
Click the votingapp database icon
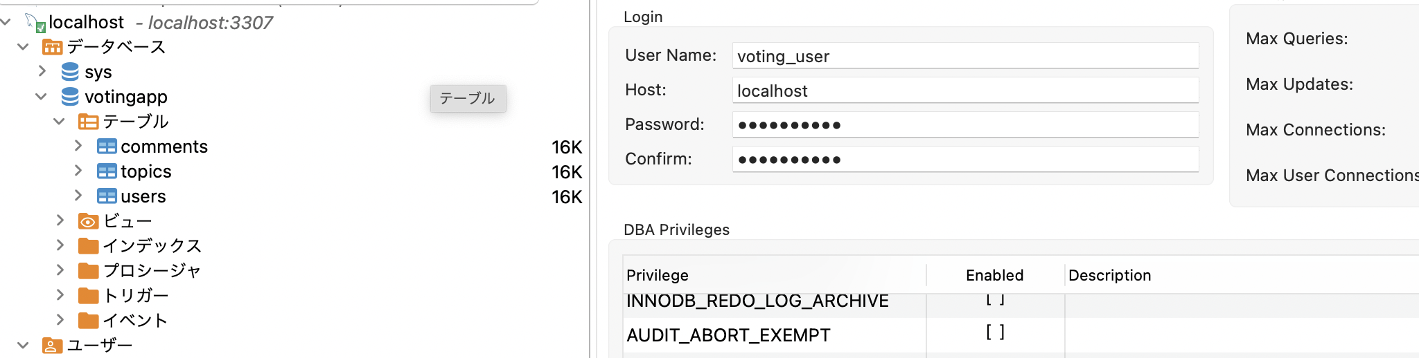pyautogui.click(x=70, y=97)
